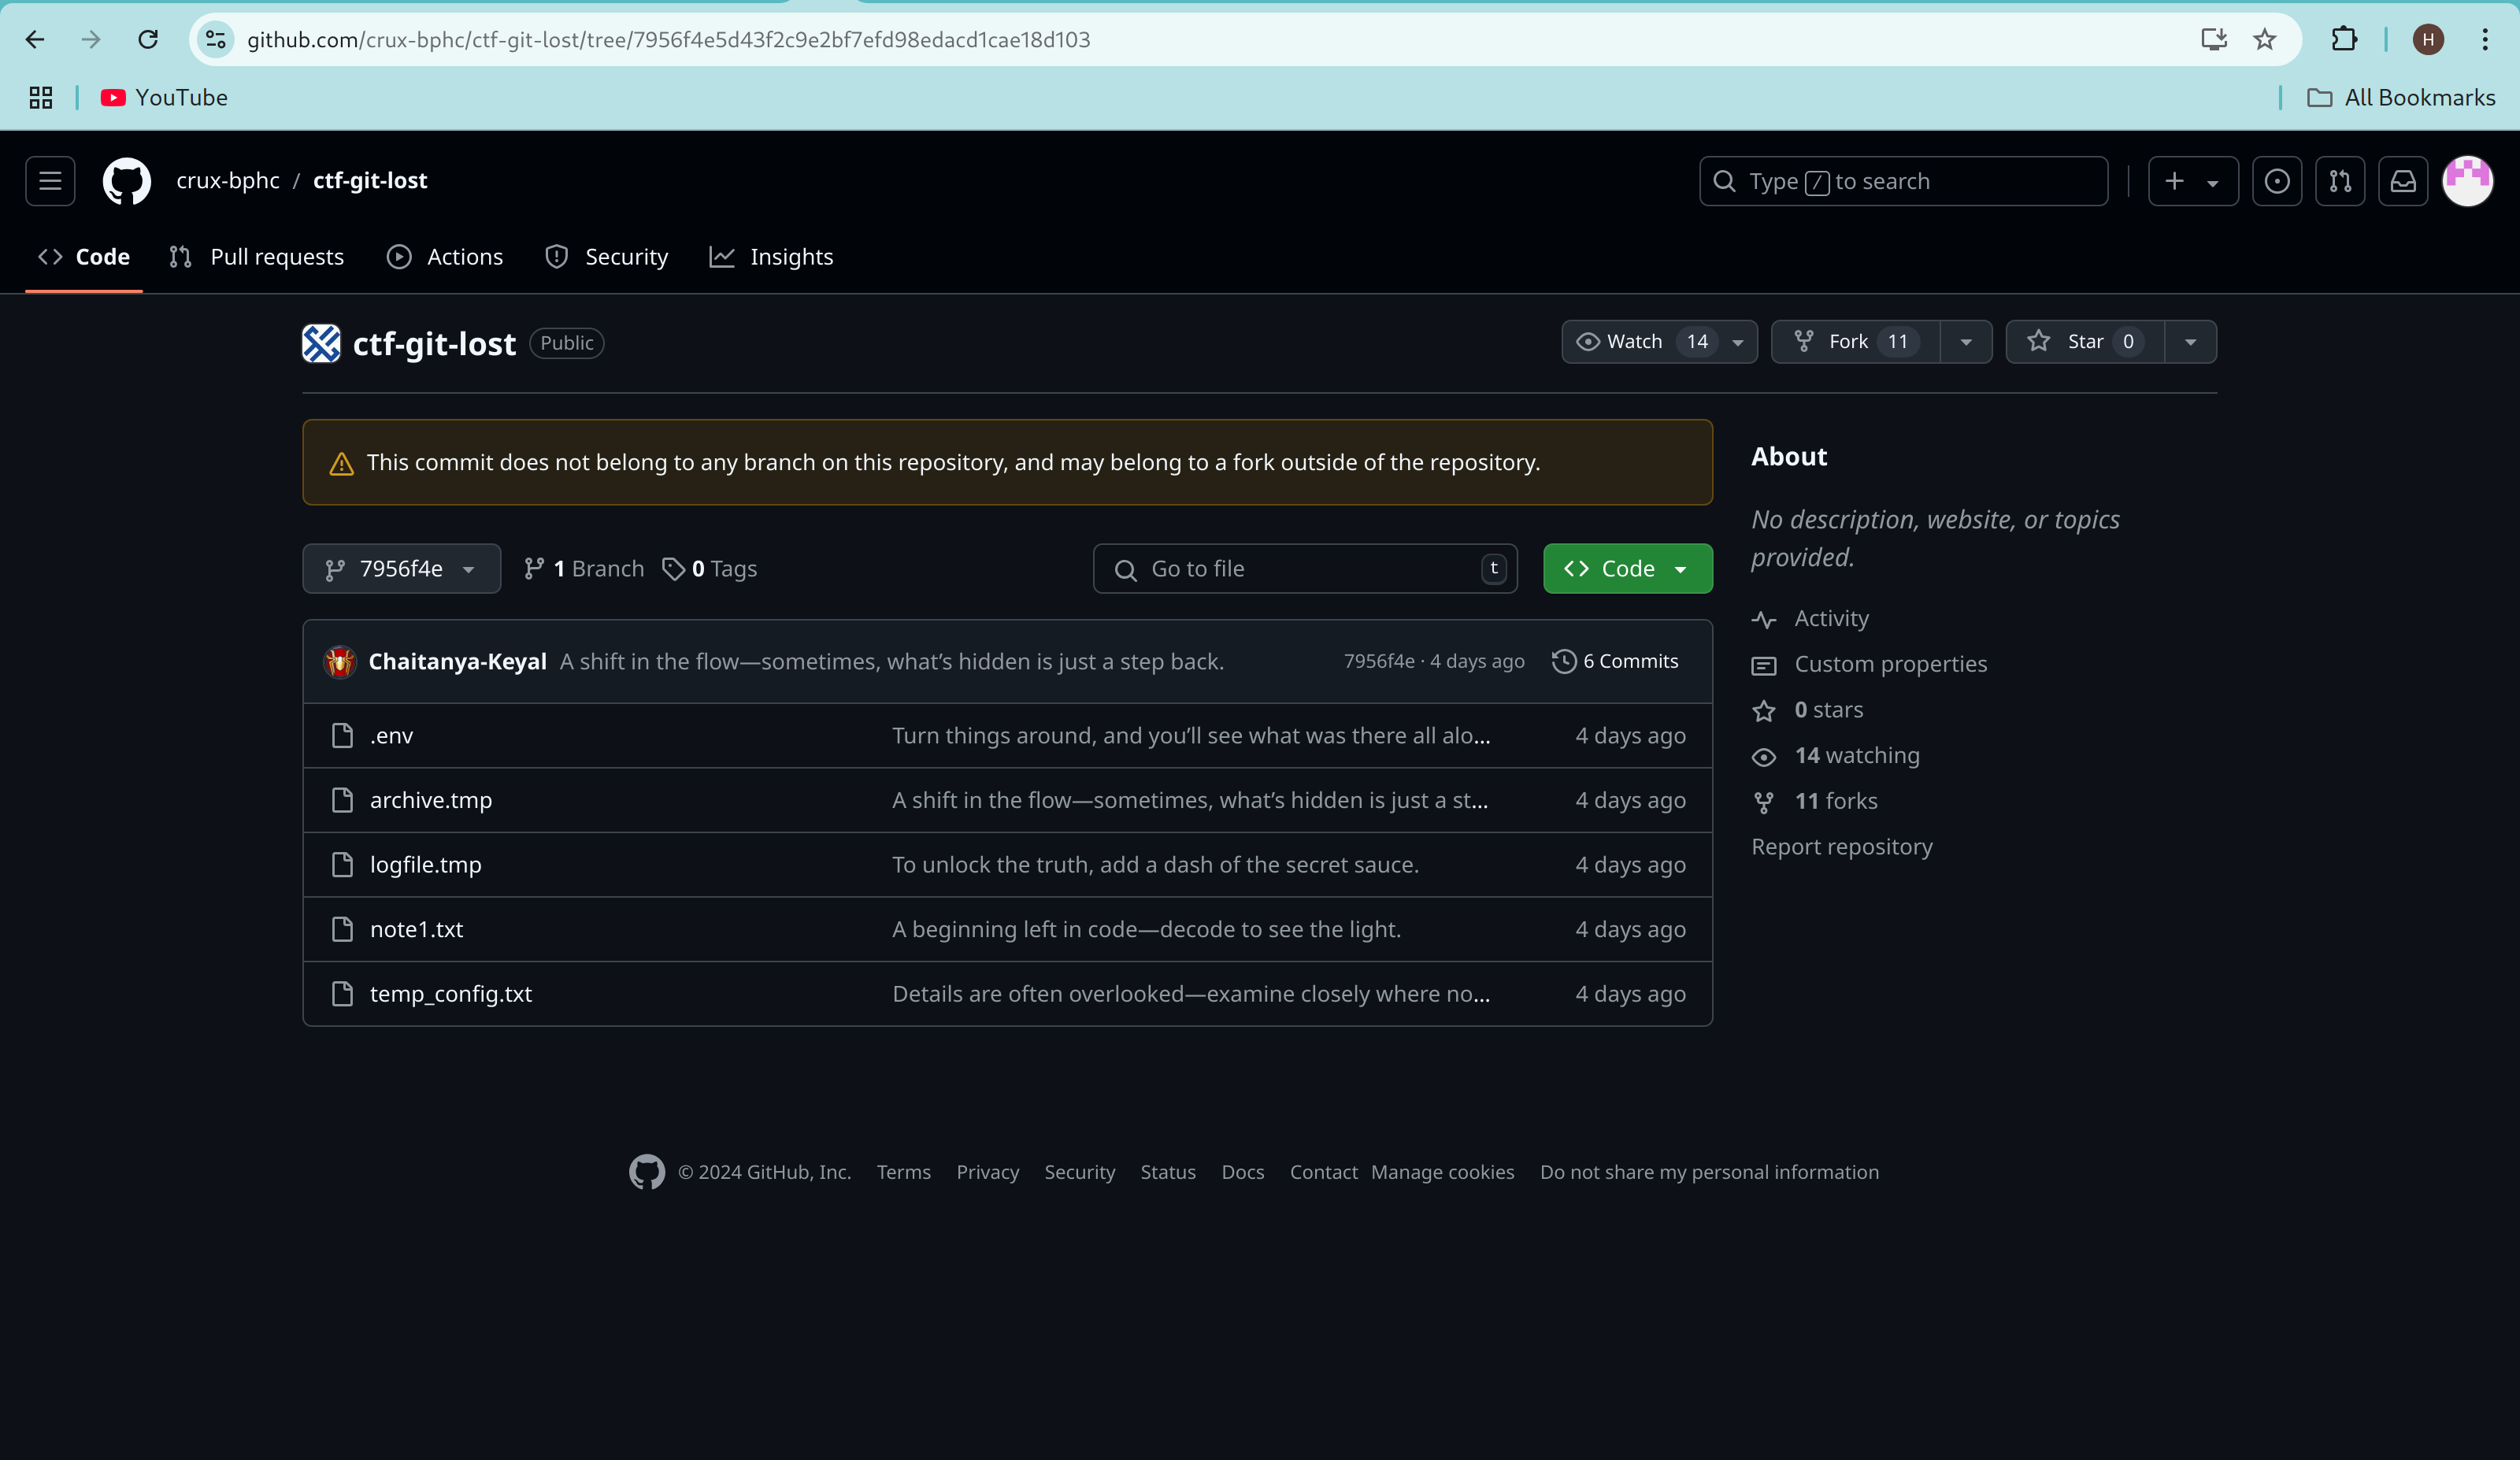Screen dimensions: 2520x1460
Task: Open the green Code dropdown
Action: 1627,569
